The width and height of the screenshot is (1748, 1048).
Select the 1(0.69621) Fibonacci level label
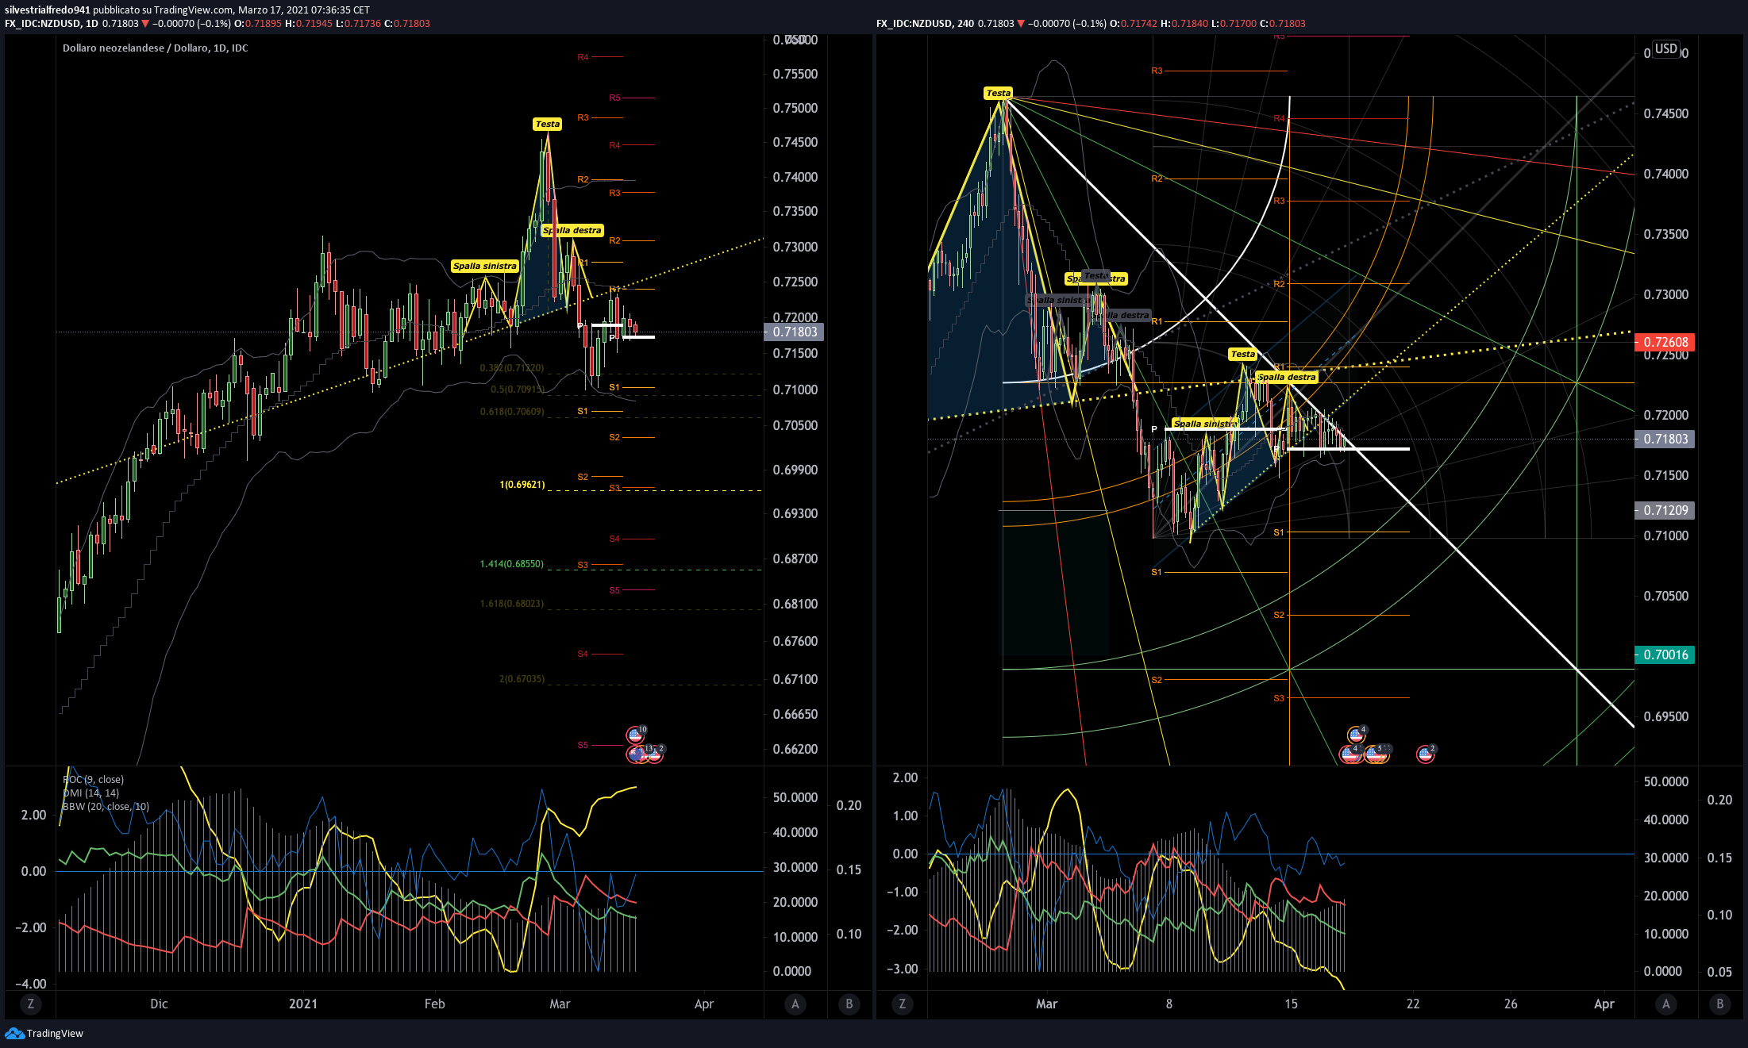point(522,484)
